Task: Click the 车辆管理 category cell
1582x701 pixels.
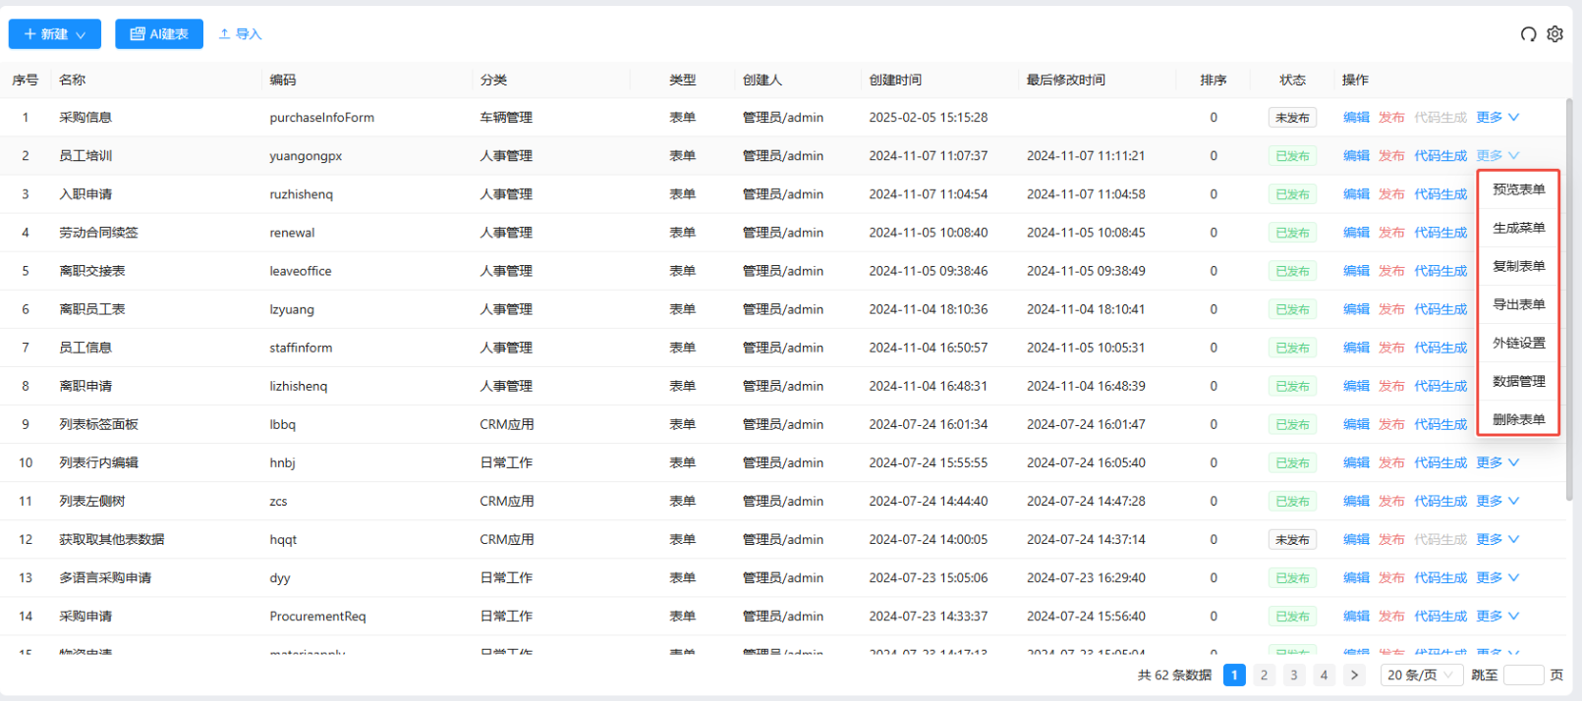Action: 506,118
